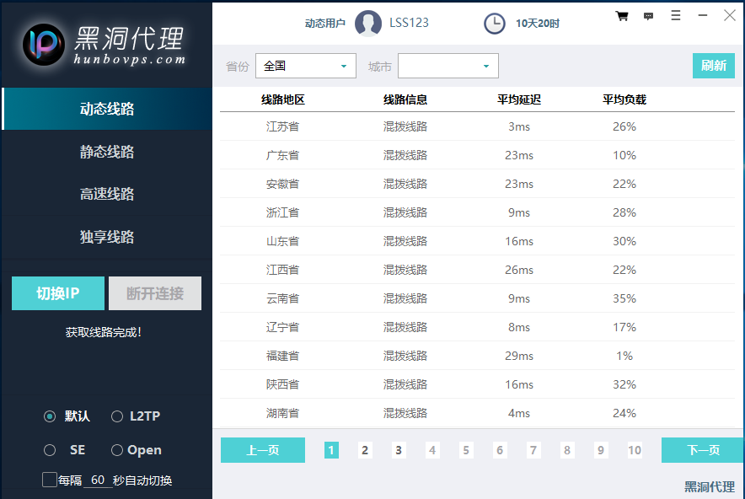The width and height of the screenshot is (745, 499).
Task: Open the chat message icon
Action: tap(648, 15)
